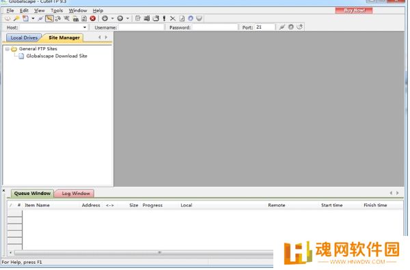Collapse the General FTP Sites folder

point(8,49)
